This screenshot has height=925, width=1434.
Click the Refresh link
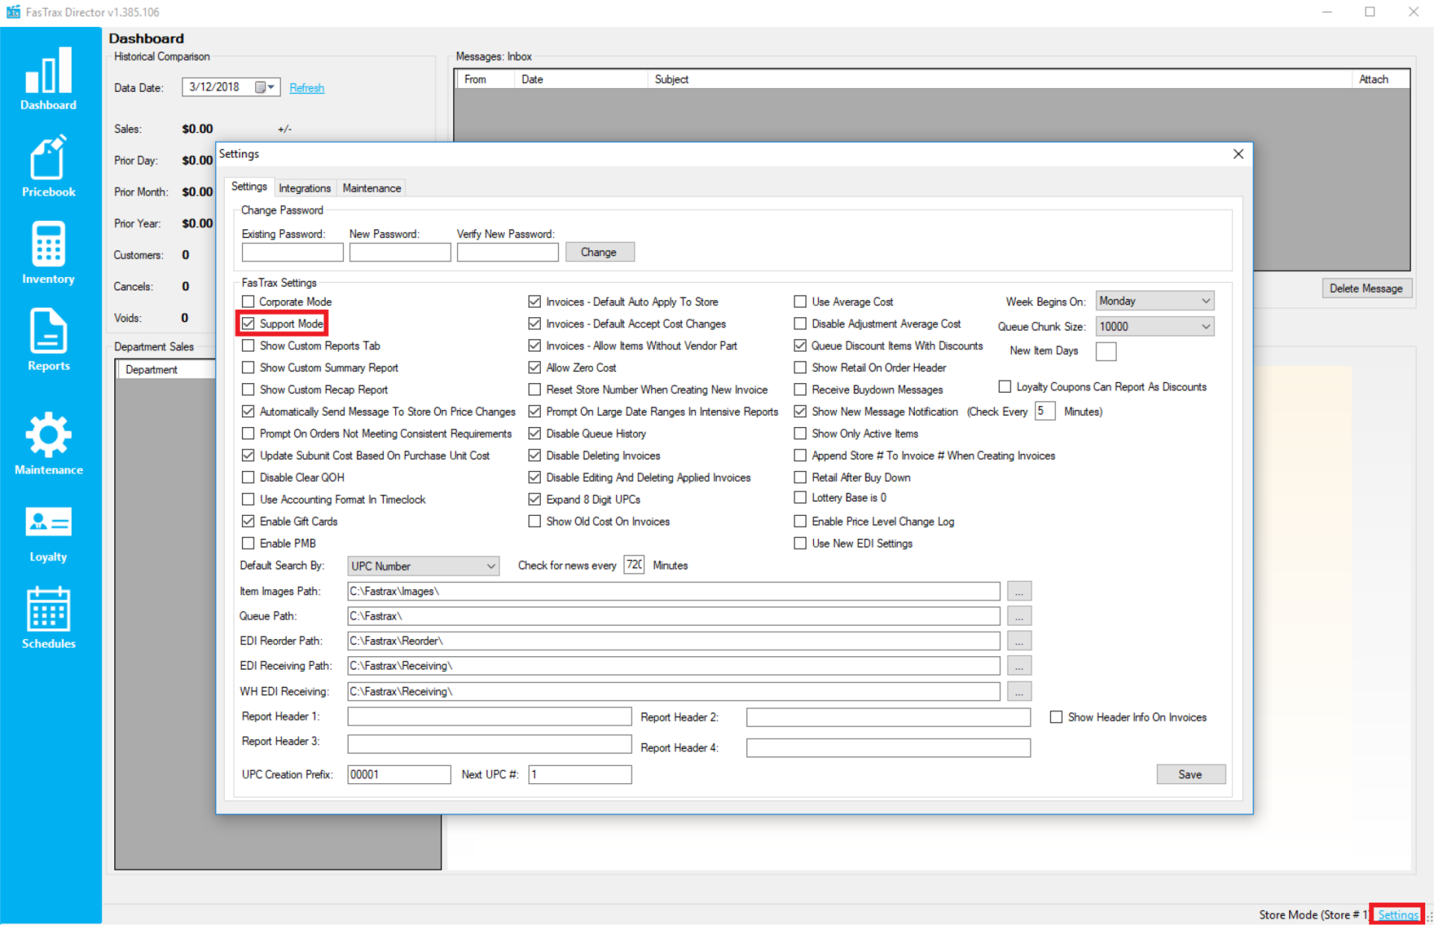point(307,88)
